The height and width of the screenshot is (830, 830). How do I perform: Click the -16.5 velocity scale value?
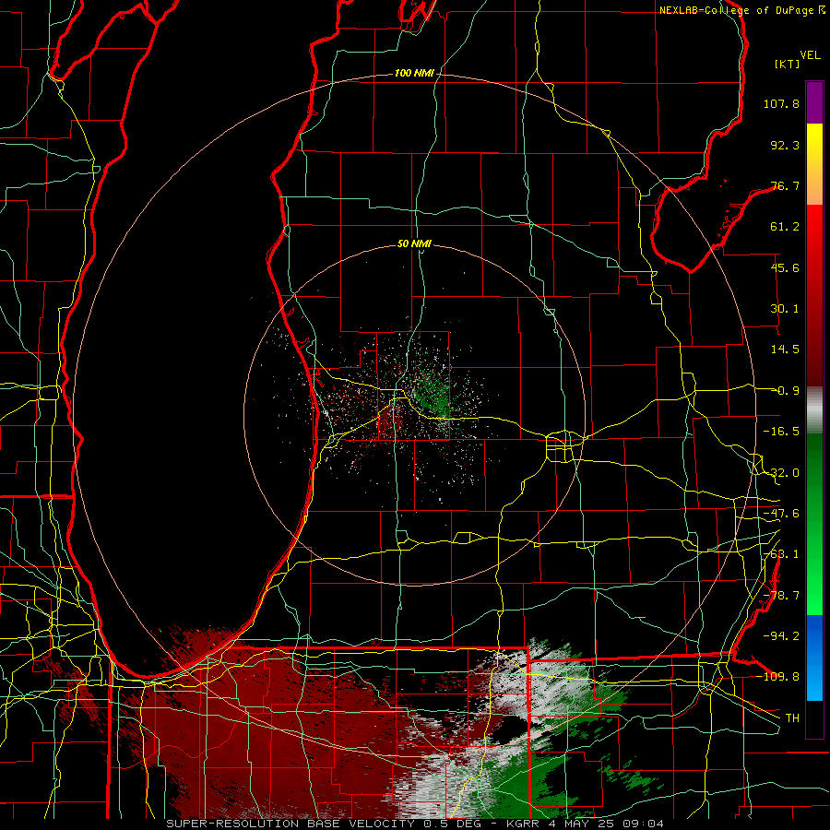click(x=781, y=432)
